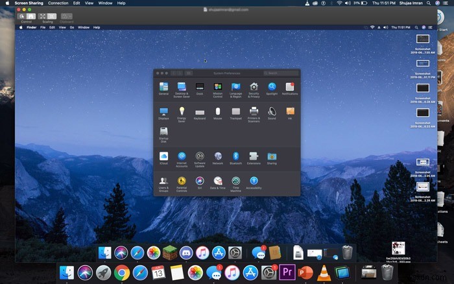
Task: Open the Displays preference pane
Action: [163, 113]
